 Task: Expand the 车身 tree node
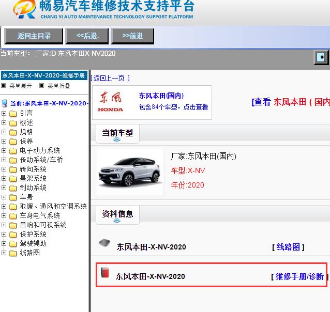point(4,197)
